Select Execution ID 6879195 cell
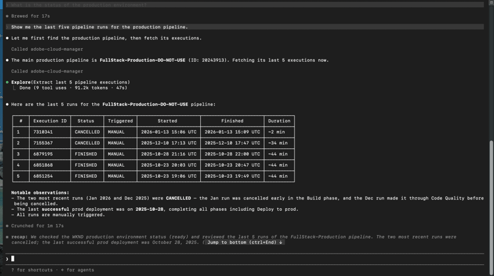Image resolution: width=494 pixels, height=276 pixels. click(x=43, y=154)
